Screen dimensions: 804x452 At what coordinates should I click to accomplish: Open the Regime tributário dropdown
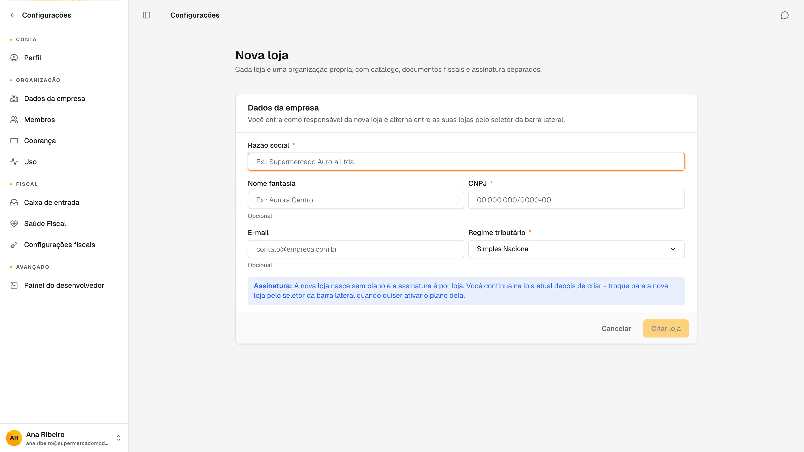pos(576,249)
